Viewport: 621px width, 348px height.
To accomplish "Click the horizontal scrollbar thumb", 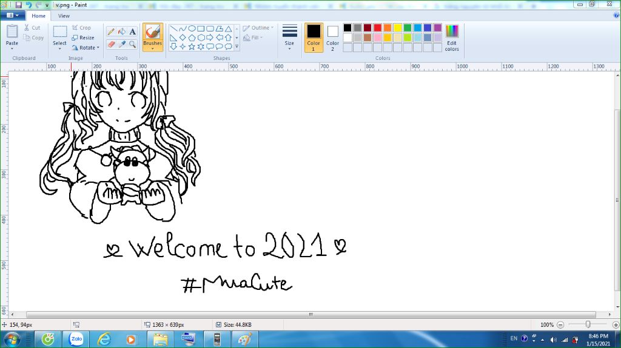I will (x=311, y=314).
